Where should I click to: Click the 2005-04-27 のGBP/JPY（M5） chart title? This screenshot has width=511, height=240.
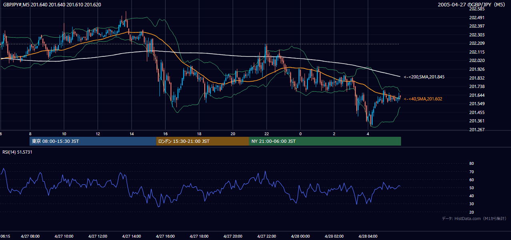click(x=472, y=5)
